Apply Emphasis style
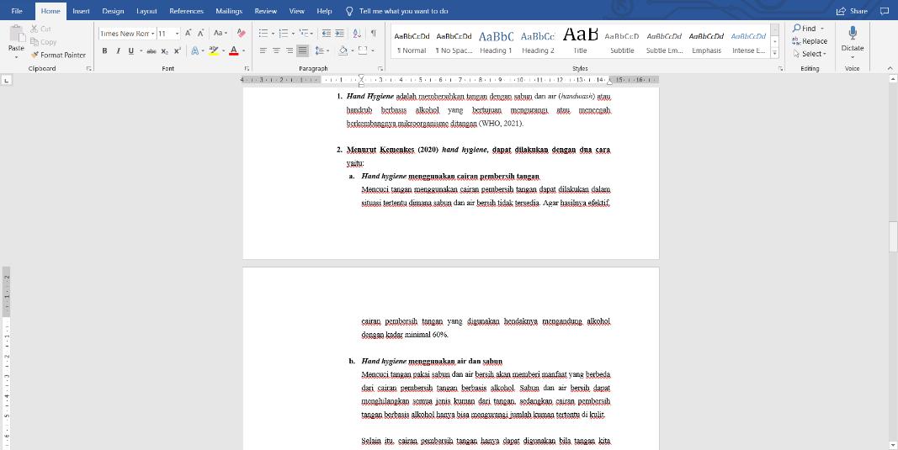The image size is (898, 450). tap(706, 42)
